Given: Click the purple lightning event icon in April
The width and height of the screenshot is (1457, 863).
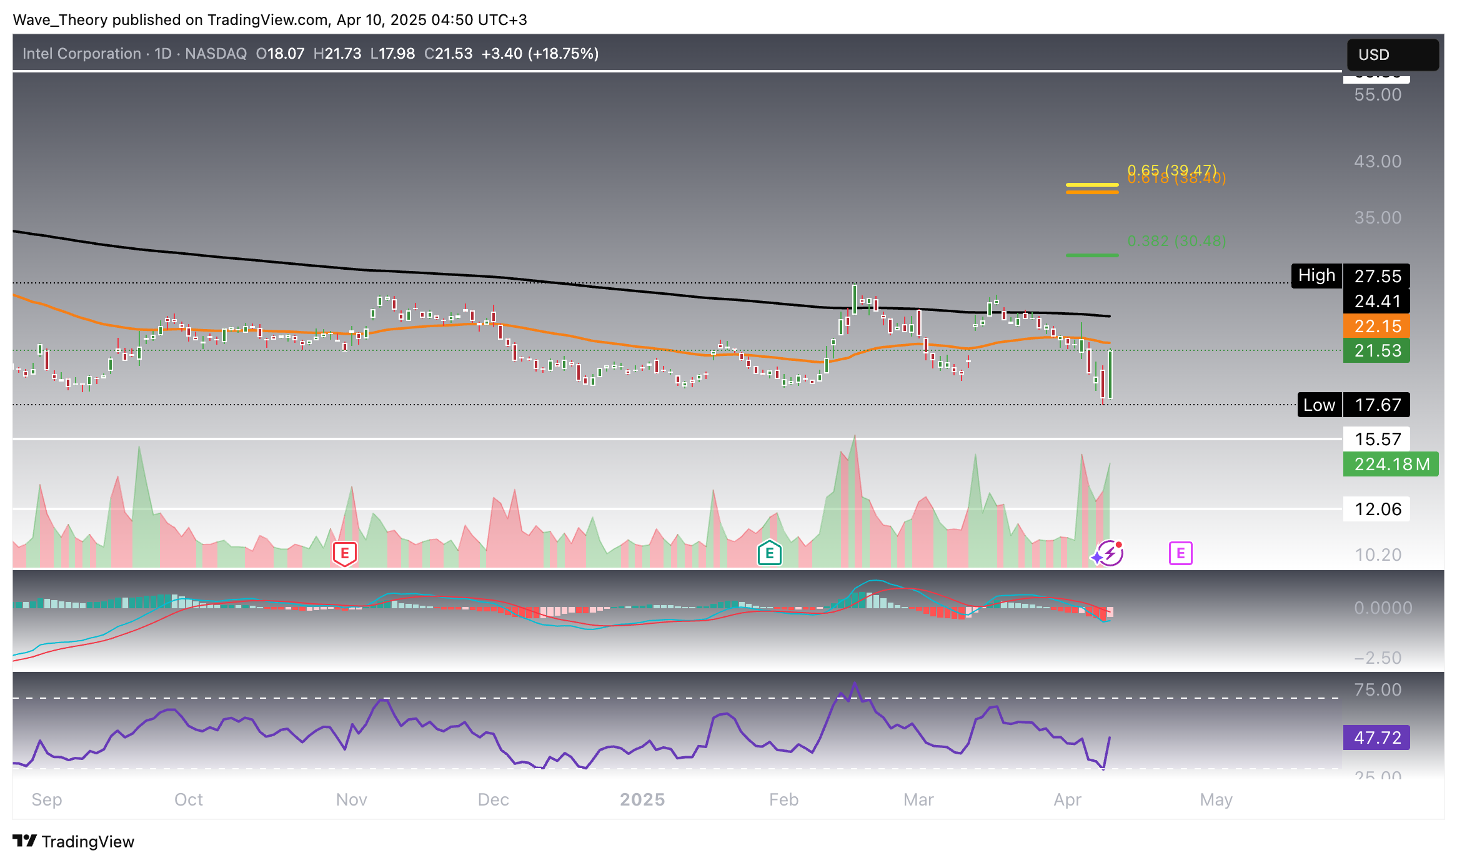Looking at the screenshot, I should [x=1110, y=553].
